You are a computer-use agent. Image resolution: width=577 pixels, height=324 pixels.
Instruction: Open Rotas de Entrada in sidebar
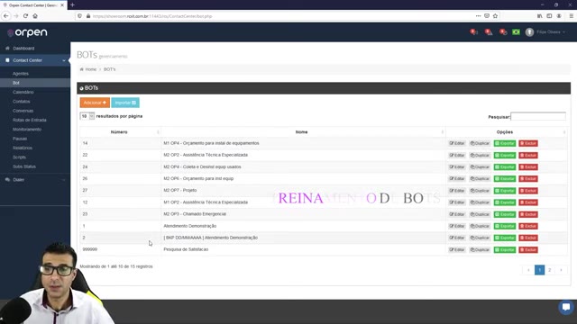coord(30,120)
